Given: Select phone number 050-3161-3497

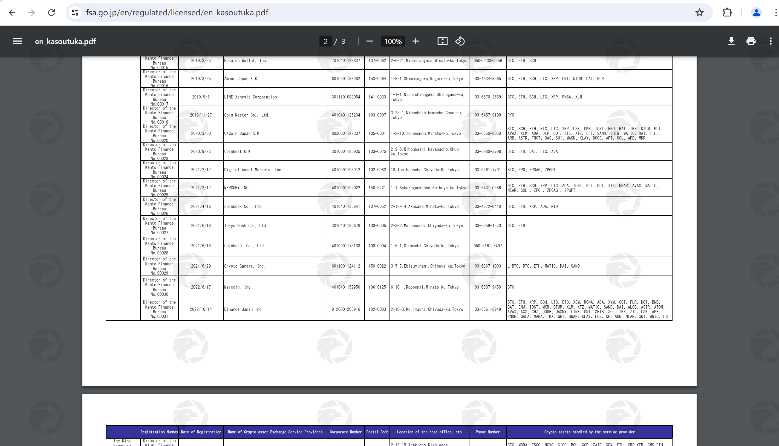Looking at the screenshot, I should pos(488,246).
